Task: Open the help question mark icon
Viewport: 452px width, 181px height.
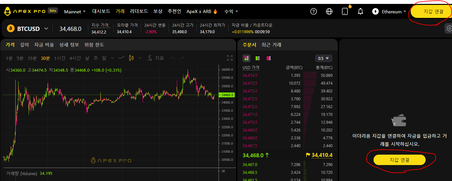Action: [x=314, y=12]
